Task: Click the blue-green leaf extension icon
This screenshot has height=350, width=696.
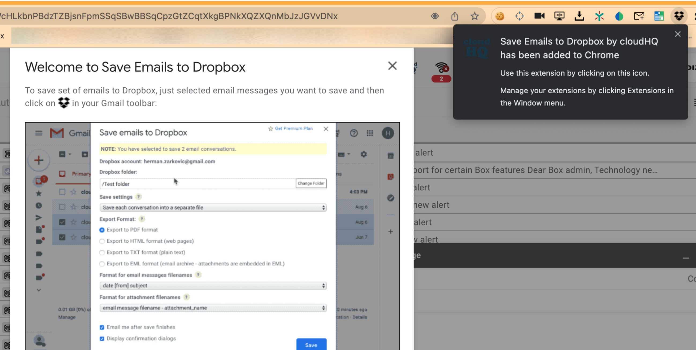Action: [x=619, y=16]
